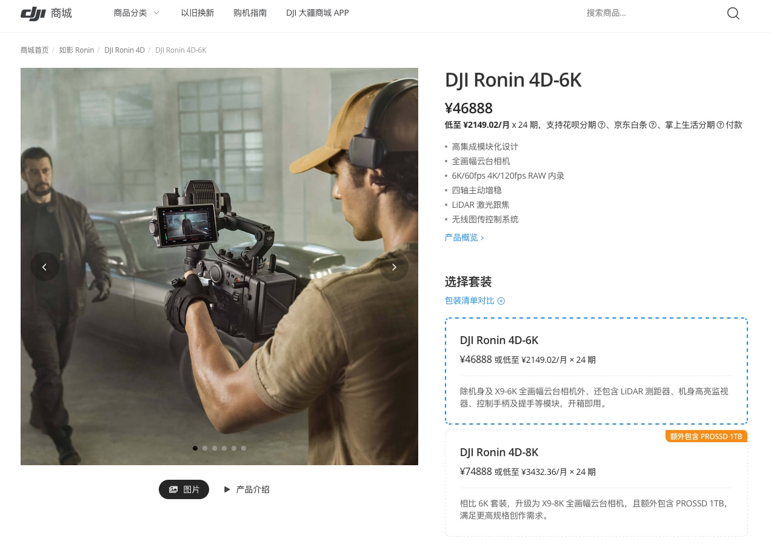
Task: Show previous product image with left arrow
Action: coord(44,267)
